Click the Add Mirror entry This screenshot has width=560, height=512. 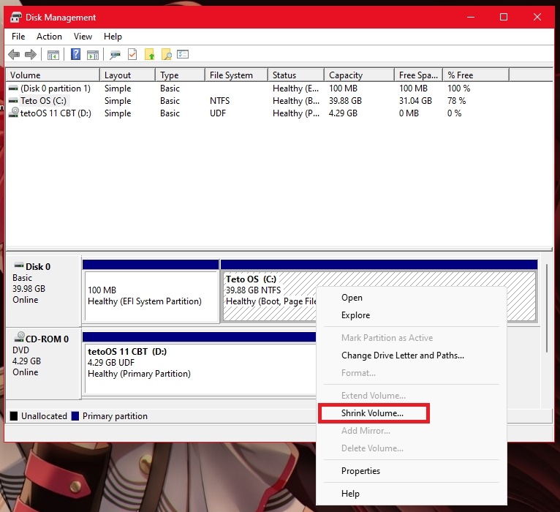(412, 431)
